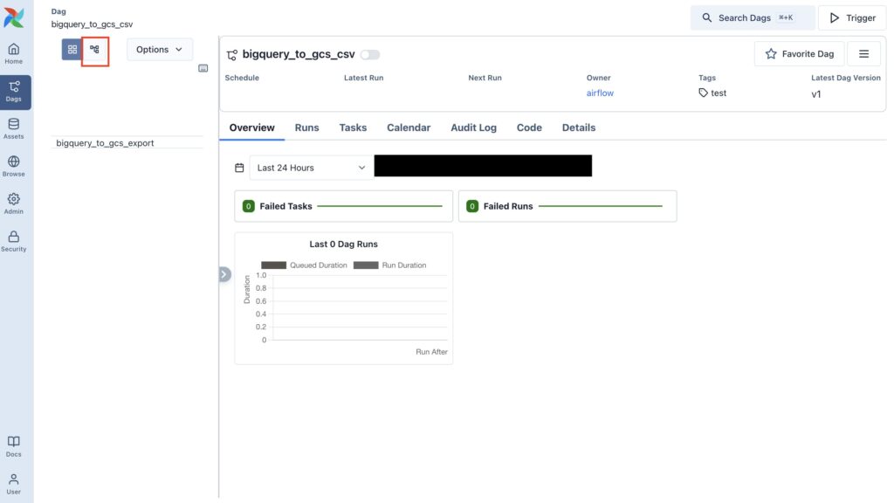The width and height of the screenshot is (894, 503).
Task: Open the Code tab
Action: pos(529,127)
